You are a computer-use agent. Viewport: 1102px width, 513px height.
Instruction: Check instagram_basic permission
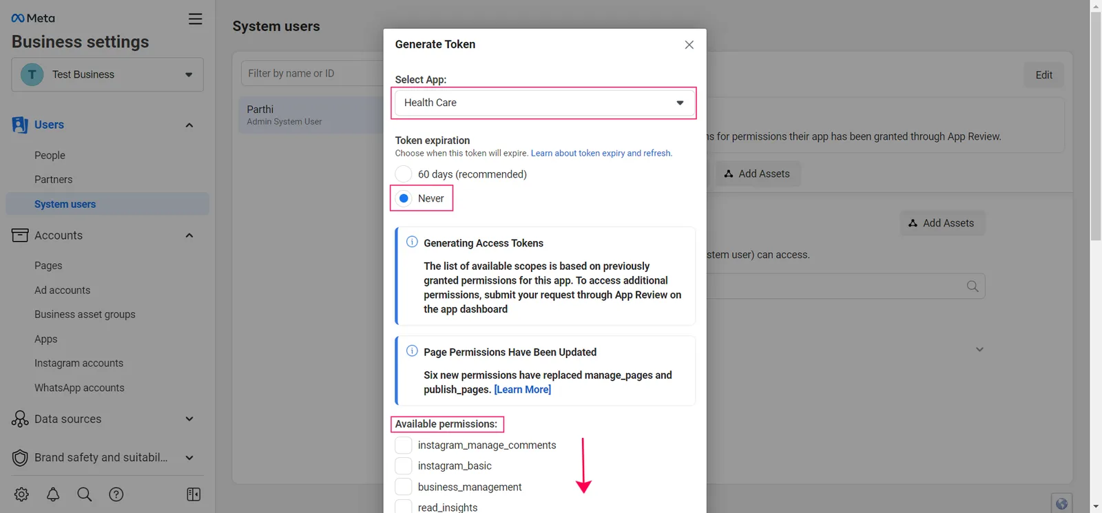404,466
